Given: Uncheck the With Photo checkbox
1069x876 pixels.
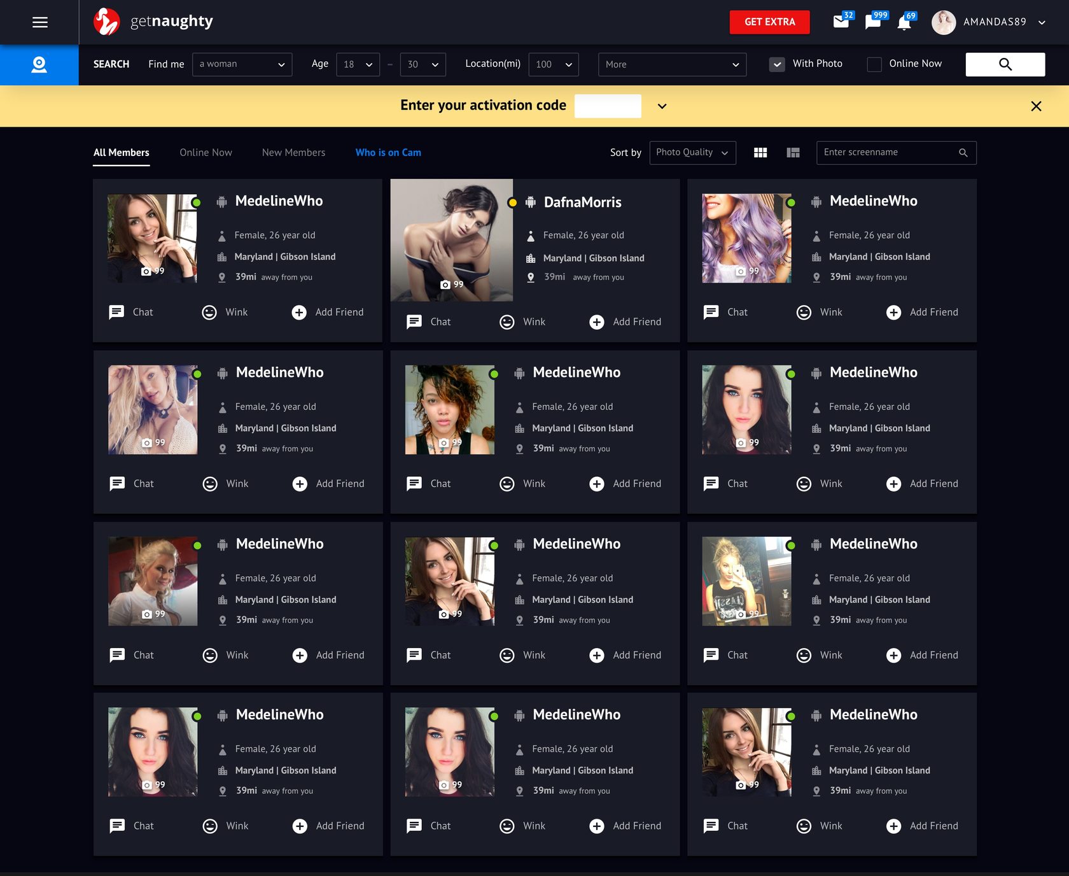Looking at the screenshot, I should (x=777, y=64).
